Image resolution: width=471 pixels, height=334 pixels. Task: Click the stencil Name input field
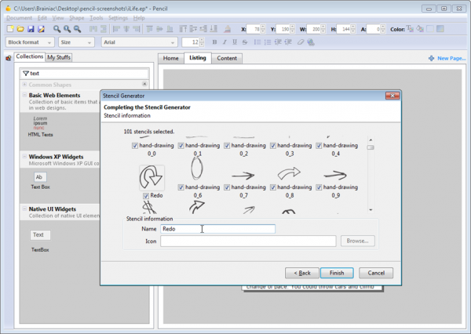click(x=217, y=229)
